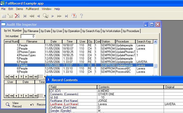This screenshot has height=113, width=183.
Task: Select audit row 3 PhonesTypes
Action: (27, 52)
